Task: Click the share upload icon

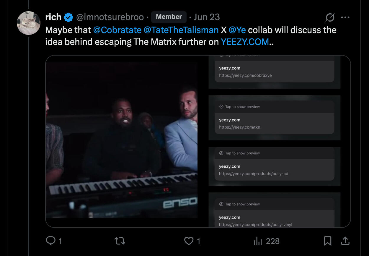Action: click(x=345, y=241)
